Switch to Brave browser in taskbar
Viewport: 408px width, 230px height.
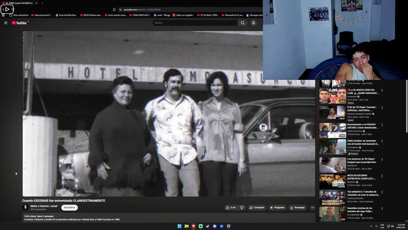(193, 226)
